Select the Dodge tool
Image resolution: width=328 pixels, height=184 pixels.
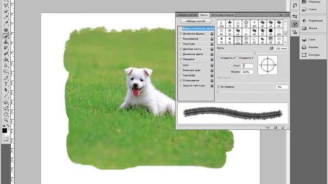6,72
